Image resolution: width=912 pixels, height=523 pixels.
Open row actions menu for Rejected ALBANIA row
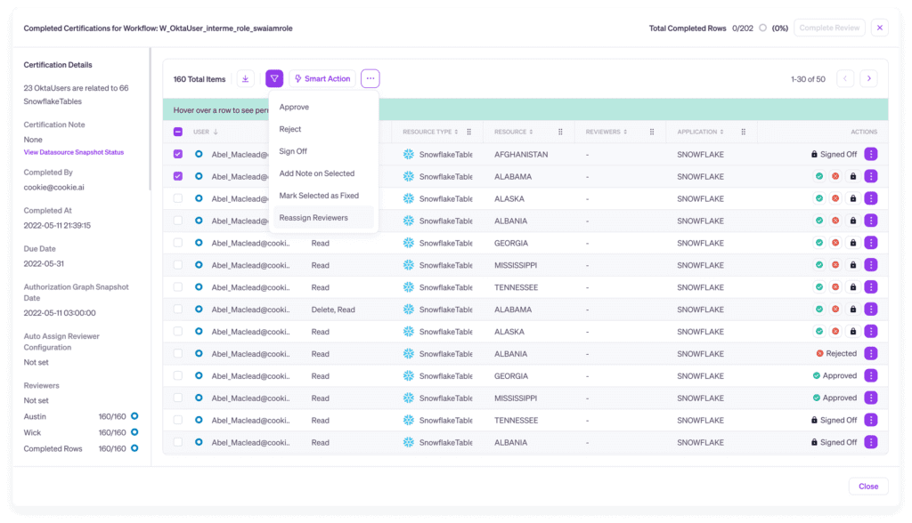click(x=871, y=353)
